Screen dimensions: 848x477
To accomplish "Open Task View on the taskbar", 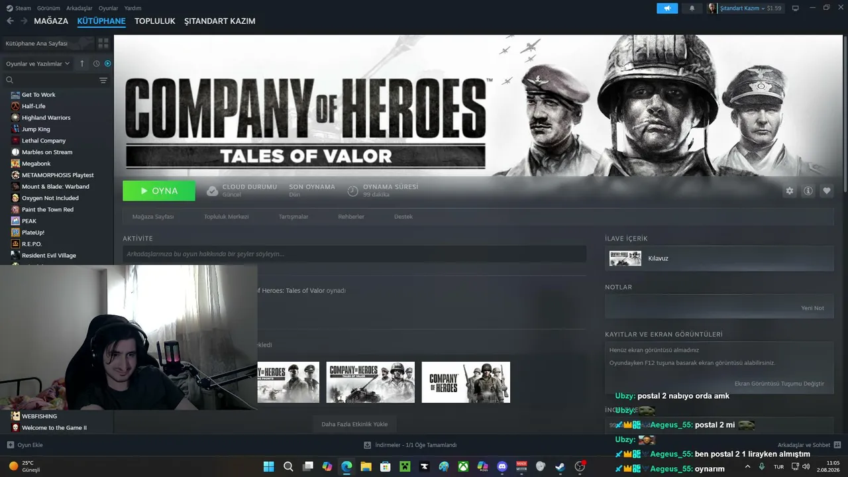I will 308,466.
